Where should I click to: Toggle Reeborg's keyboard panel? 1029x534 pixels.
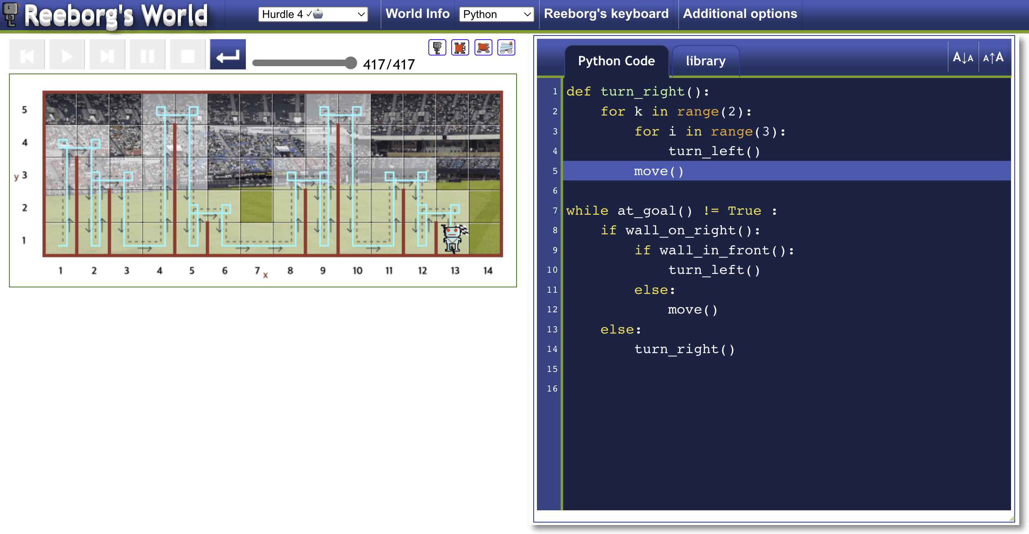point(606,14)
